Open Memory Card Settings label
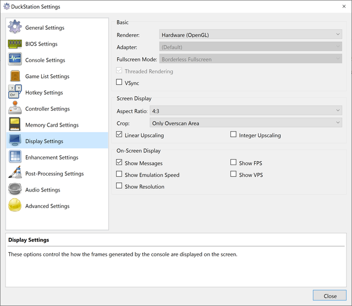The image size is (352, 306). click(x=52, y=125)
